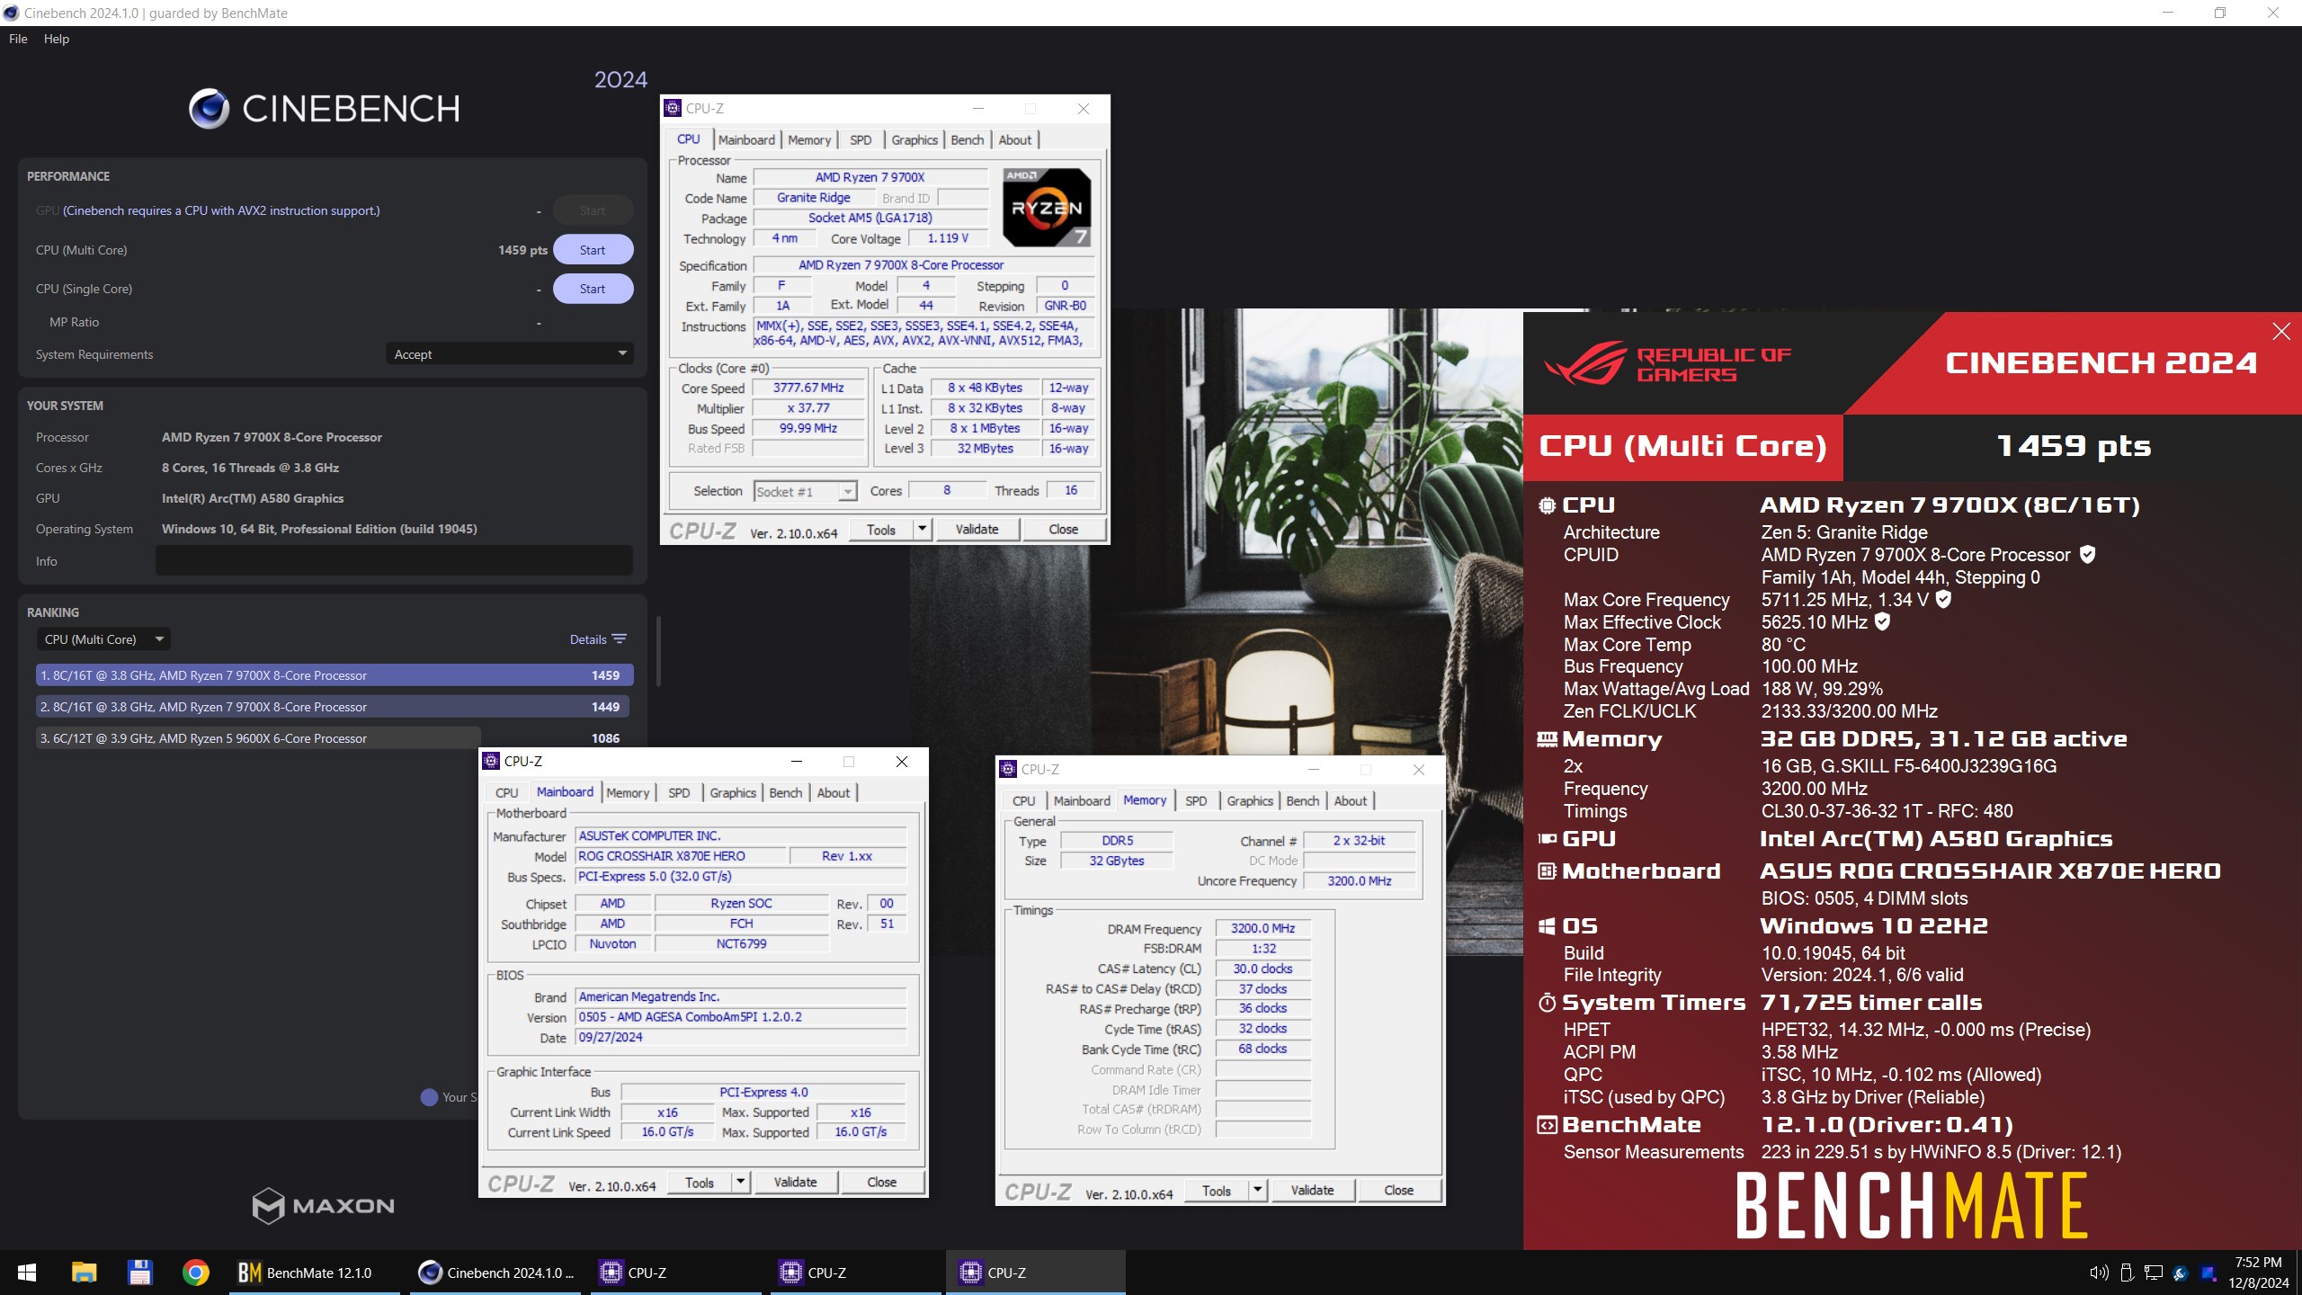Screen dimensions: 2302x1295
Task: Expand Tools arrow in Mainboard CPU-Z window
Action: point(740,1183)
